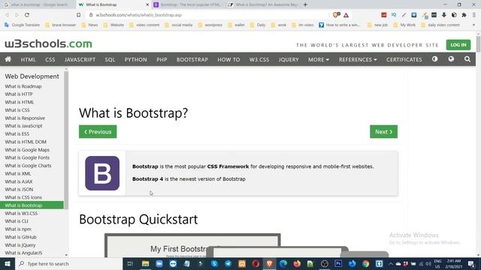Open the HOW TO menu item

click(x=228, y=59)
